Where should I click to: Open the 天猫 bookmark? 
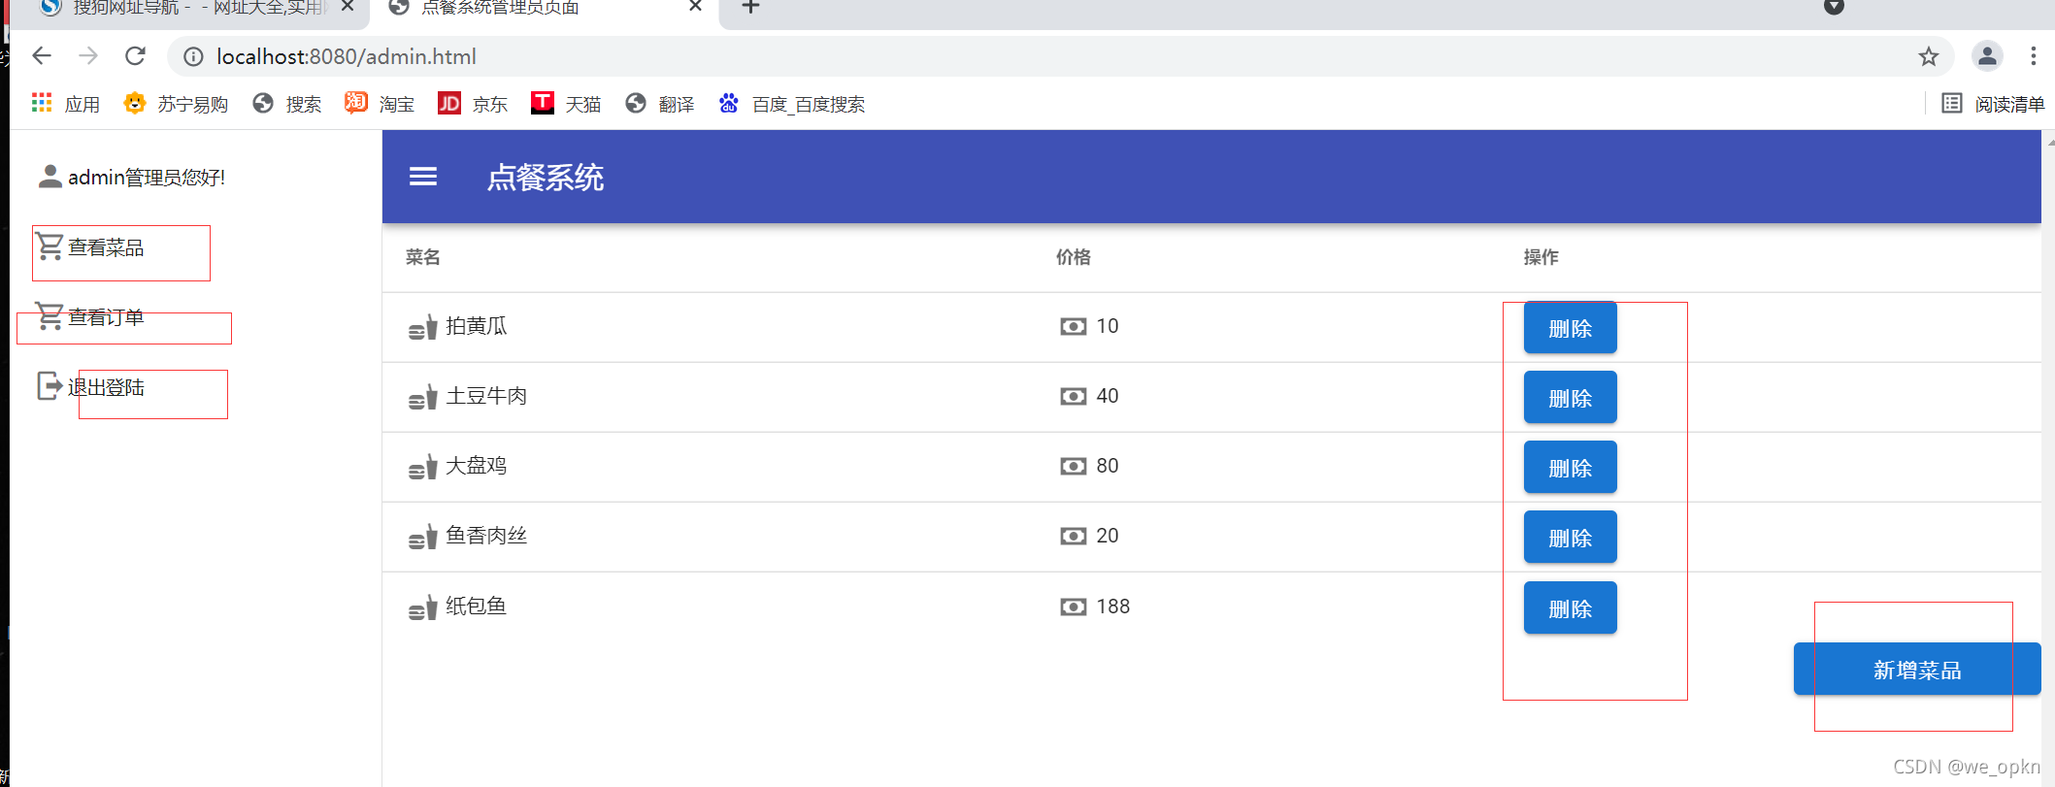click(x=566, y=103)
